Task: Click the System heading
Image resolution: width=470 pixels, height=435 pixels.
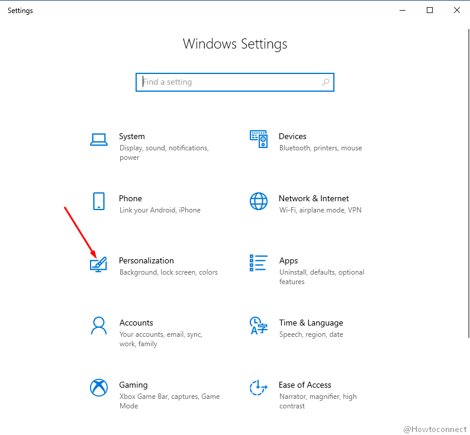Action: 132,136
